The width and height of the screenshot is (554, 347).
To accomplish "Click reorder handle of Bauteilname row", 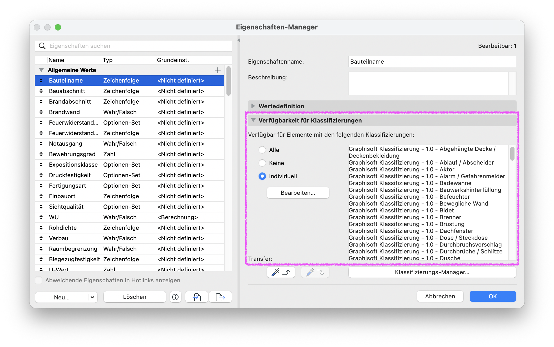I will tap(41, 80).
